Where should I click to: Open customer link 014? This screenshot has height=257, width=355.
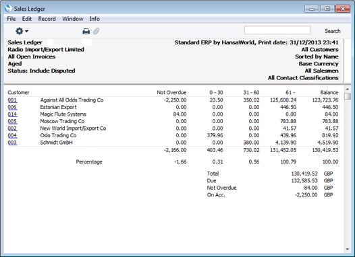click(x=12, y=114)
